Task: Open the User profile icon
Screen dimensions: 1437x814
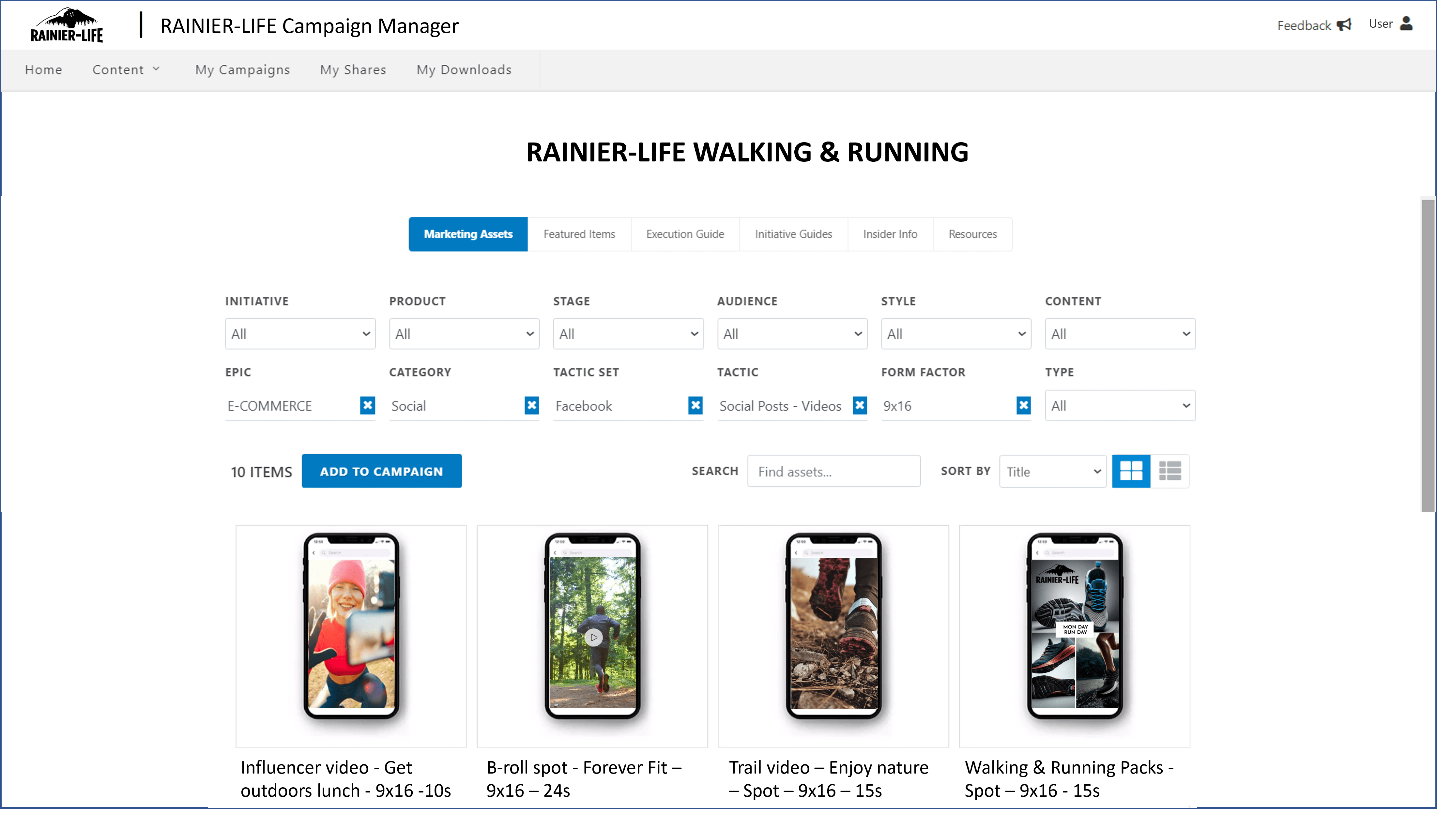Action: (x=1406, y=23)
